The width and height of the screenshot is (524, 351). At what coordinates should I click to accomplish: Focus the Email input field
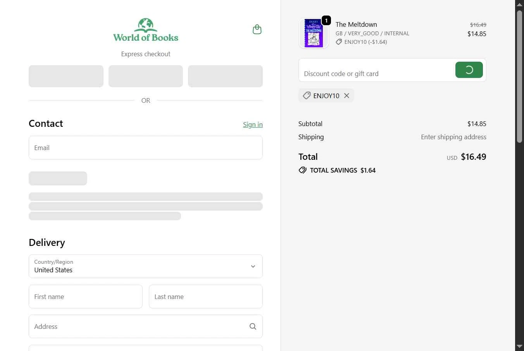(146, 148)
